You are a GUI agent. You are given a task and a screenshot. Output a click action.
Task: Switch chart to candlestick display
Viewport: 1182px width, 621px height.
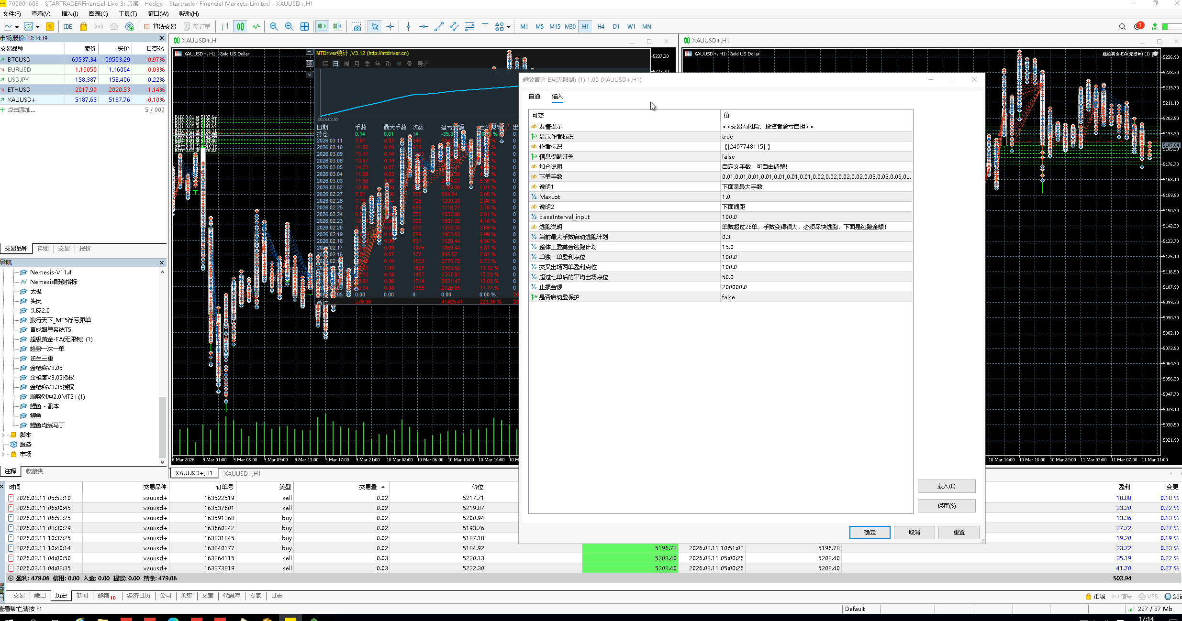(x=240, y=27)
